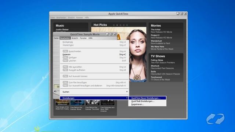Click the PRO badge beside Zum Film hinzufügen
This screenshot has height=132, width=235.
[x=65, y=82]
